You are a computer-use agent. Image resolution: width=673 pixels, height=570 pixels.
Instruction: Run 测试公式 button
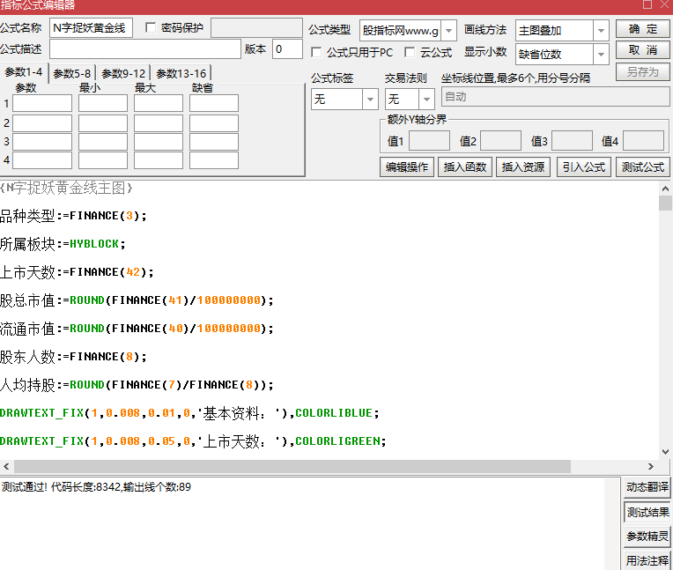click(643, 167)
